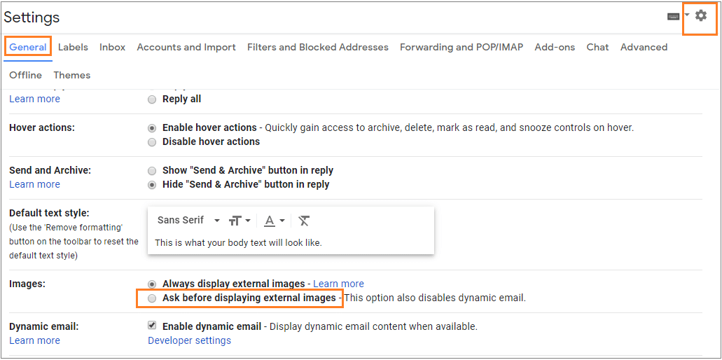Switch to the Add-ons tab
722x360 pixels.
pos(555,47)
